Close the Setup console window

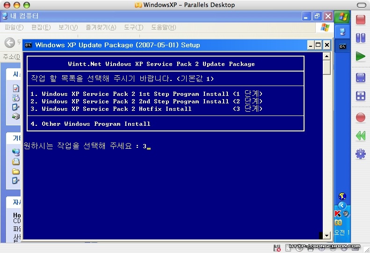[x=326, y=45]
